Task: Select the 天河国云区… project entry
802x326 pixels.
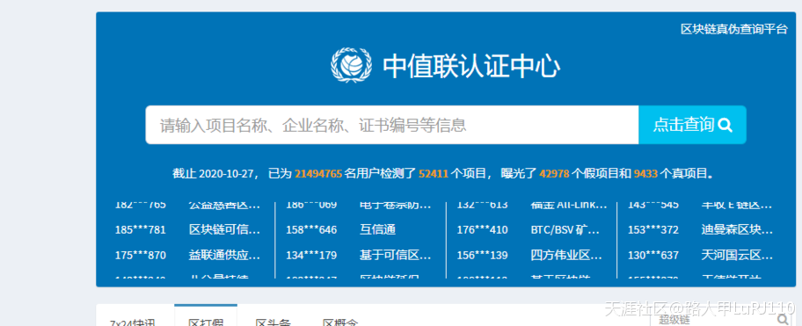Action: 737,255
